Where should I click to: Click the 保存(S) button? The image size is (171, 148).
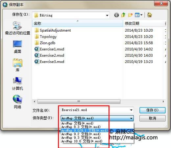(x=152, y=110)
